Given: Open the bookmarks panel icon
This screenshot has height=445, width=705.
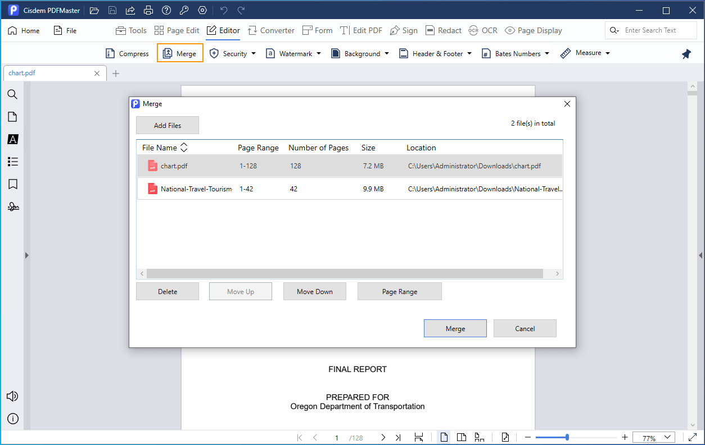Looking at the screenshot, I should click(x=12, y=184).
